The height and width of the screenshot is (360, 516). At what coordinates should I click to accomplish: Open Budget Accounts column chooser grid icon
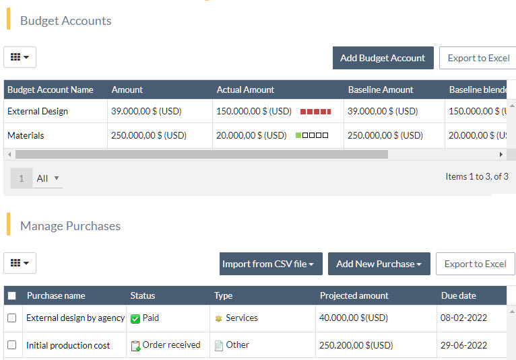(x=20, y=58)
